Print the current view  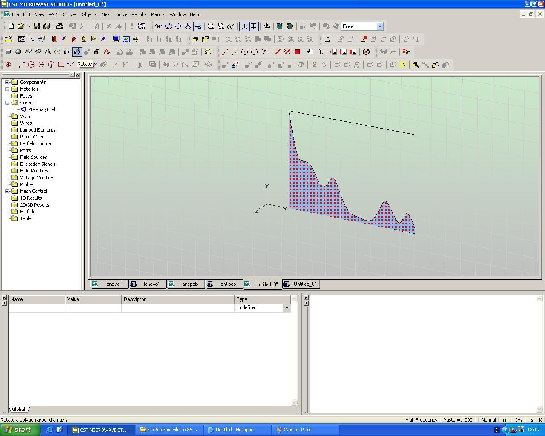[x=60, y=26]
